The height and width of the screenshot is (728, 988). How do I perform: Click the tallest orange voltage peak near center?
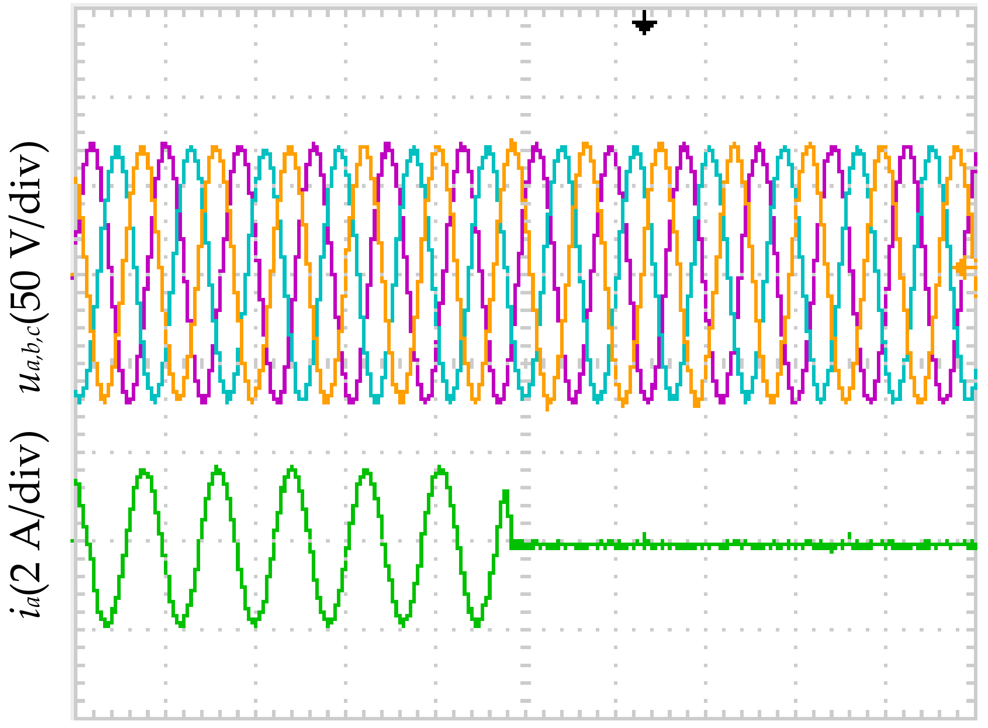pyautogui.click(x=512, y=142)
